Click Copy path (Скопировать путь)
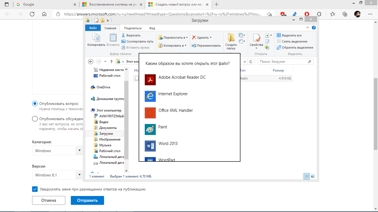This screenshot has height=212, width=378. tap(137, 41)
